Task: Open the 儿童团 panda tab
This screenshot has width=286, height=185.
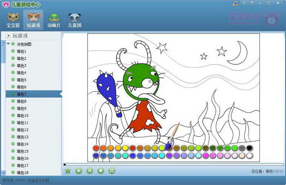Action: pos(74,20)
